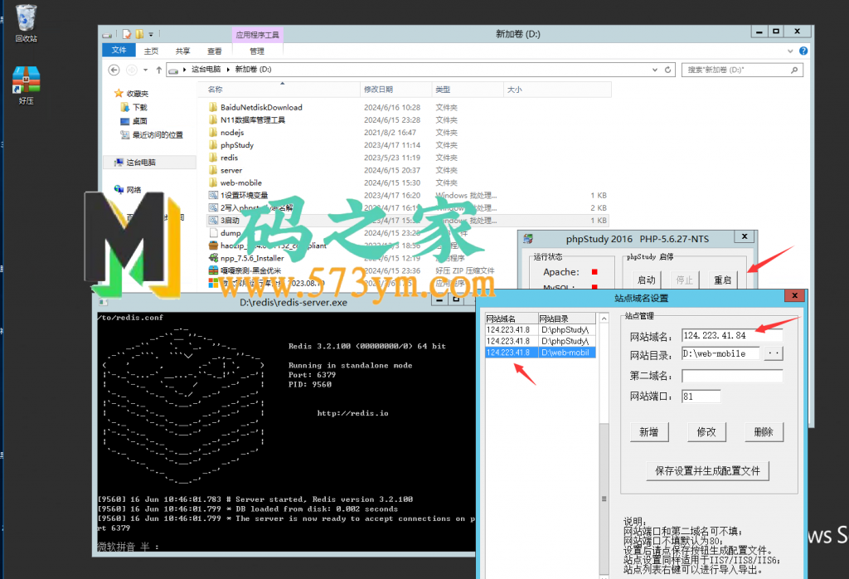This screenshot has width=849, height=579.
Task: Click the 网站端口 input field
Action: click(701, 396)
